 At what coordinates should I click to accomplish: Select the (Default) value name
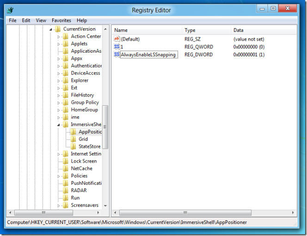click(x=130, y=39)
